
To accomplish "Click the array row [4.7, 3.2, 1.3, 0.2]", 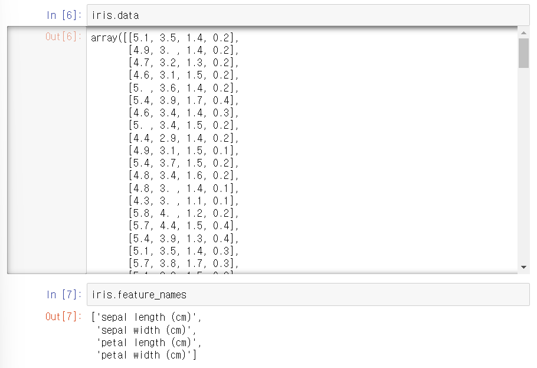I will pos(183,63).
